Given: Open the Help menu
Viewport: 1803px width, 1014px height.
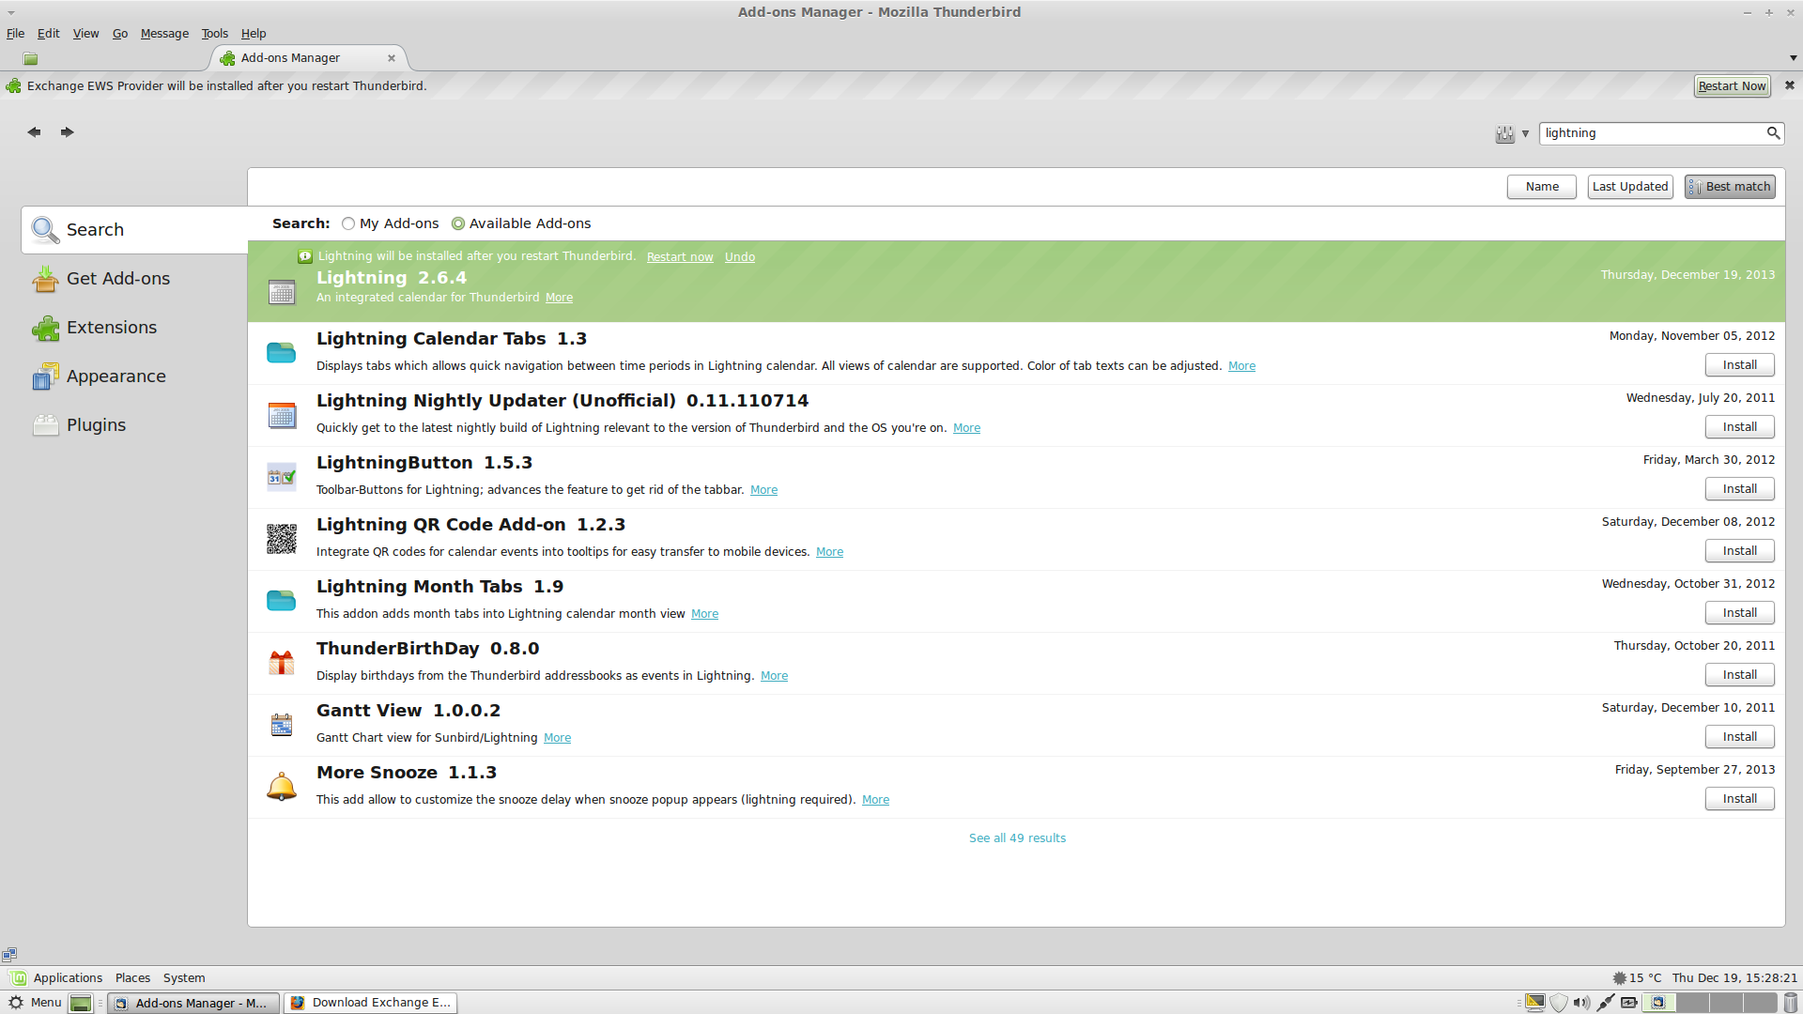Looking at the screenshot, I should 254,34.
